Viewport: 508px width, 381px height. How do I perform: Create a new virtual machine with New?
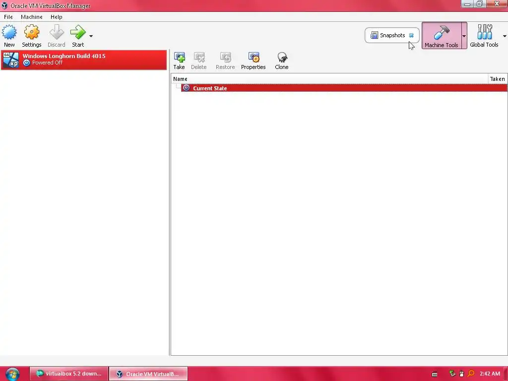coord(9,36)
